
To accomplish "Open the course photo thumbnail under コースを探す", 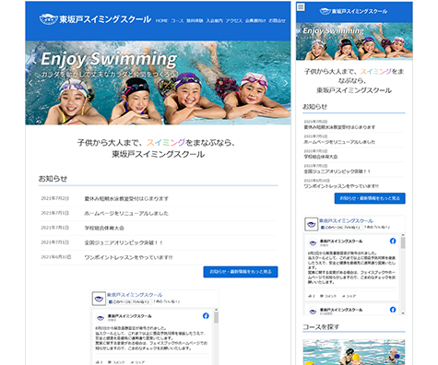I will click(x=354, y=352).
